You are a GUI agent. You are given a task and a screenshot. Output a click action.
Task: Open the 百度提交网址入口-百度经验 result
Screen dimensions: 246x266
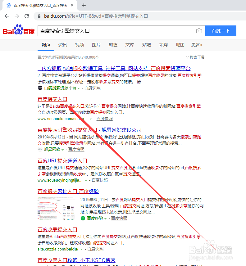click(68, 191)
